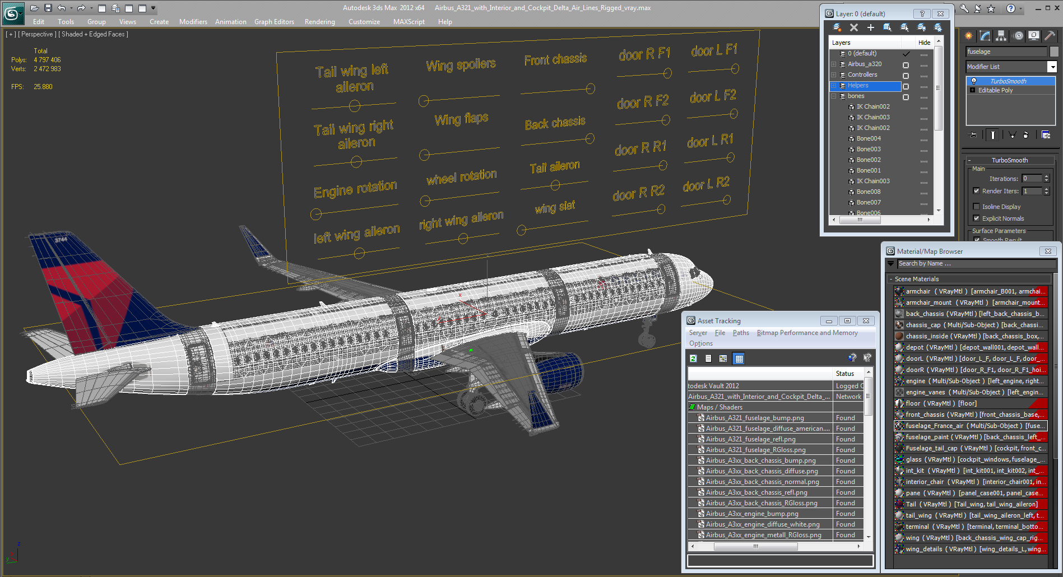Open the MAXScript menu

(409, 22)
